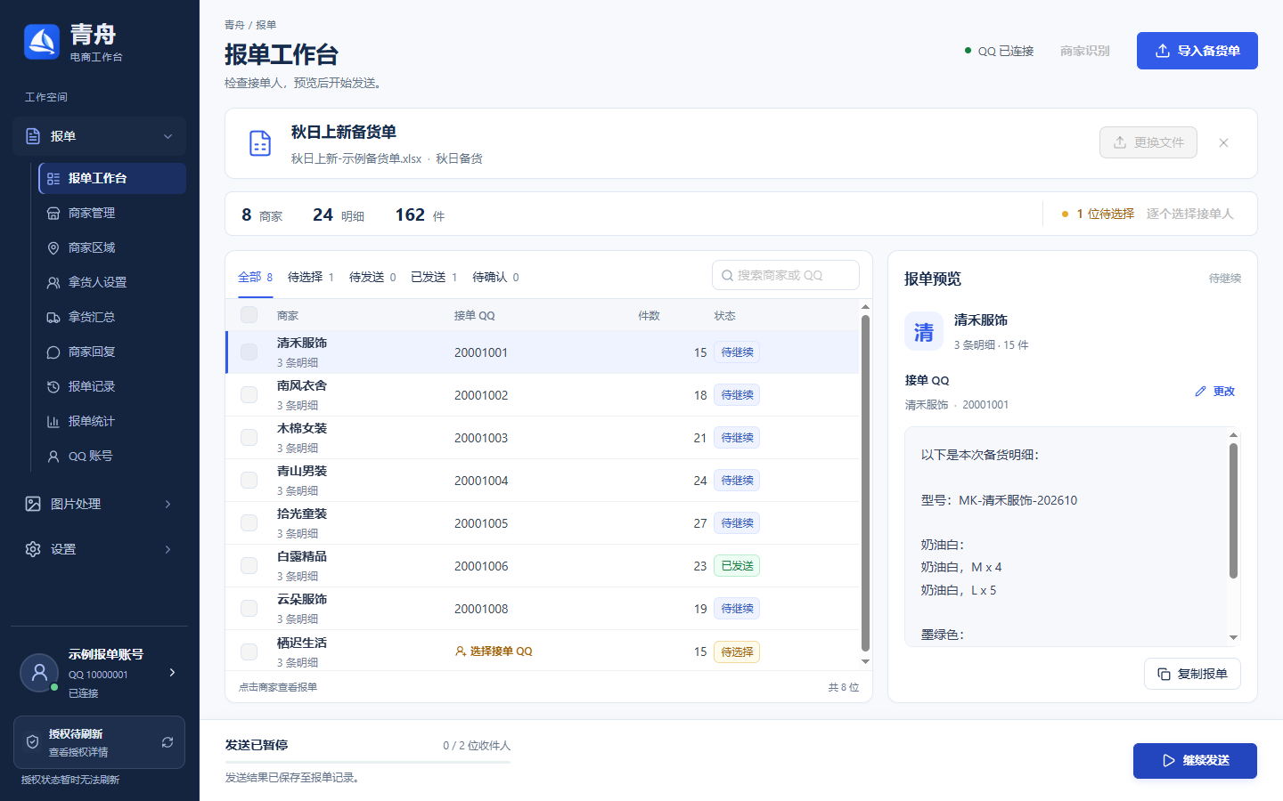Collapse the 报单 sidebar section
Viewport: 1283px width, 801px height.
point(168,136)
